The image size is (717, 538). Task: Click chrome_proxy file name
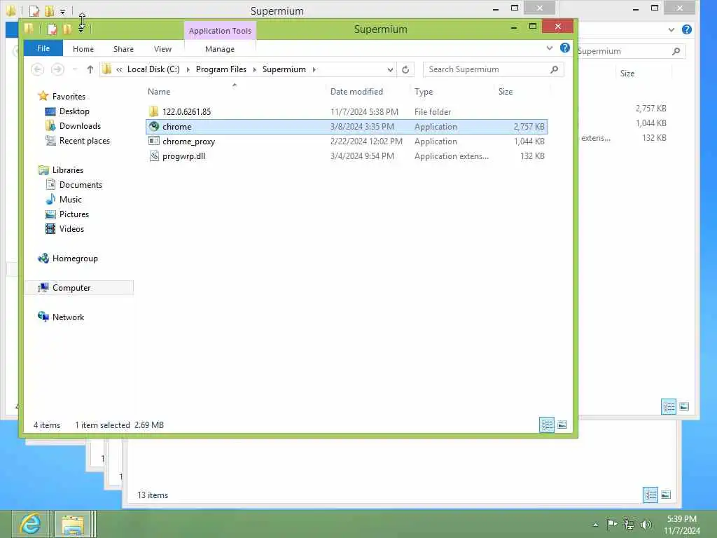pos(189,142)
